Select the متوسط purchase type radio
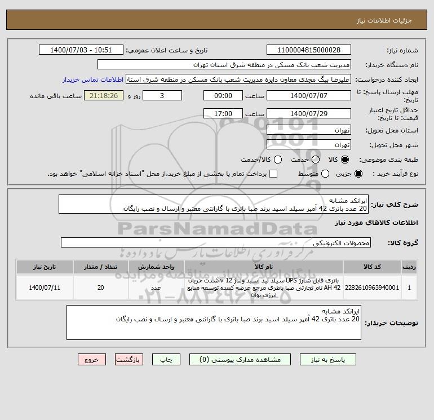 click(x=325, y=174)
